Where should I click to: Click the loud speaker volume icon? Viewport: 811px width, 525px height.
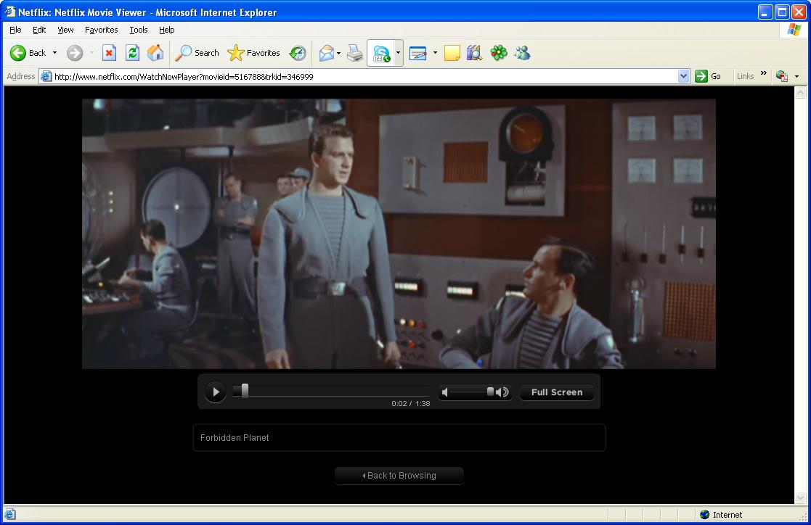[x=502, y=392]
